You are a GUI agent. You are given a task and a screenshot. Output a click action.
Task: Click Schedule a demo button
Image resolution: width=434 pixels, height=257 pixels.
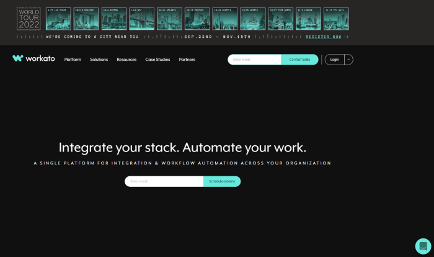(x=222, y=181)
